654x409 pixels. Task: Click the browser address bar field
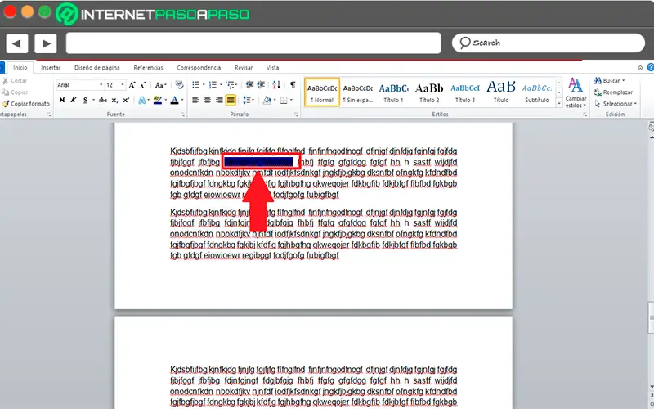[253, 43]
